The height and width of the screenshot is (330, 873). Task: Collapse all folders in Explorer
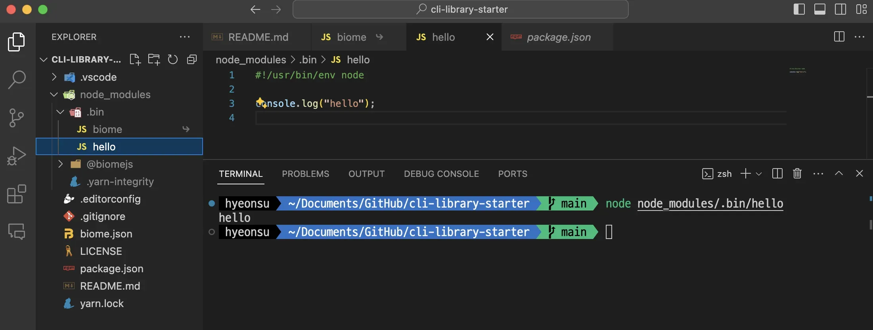192,59
